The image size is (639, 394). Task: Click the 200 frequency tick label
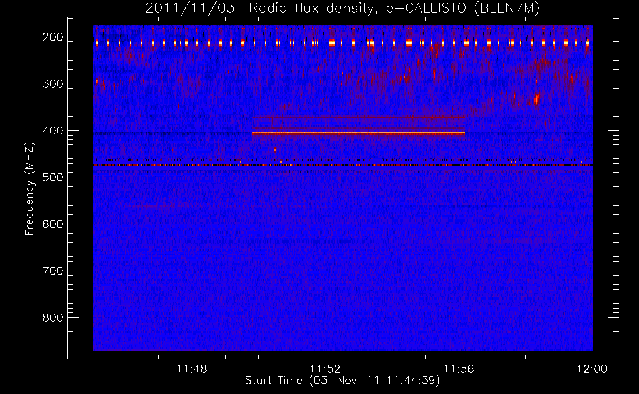(53, 37)
